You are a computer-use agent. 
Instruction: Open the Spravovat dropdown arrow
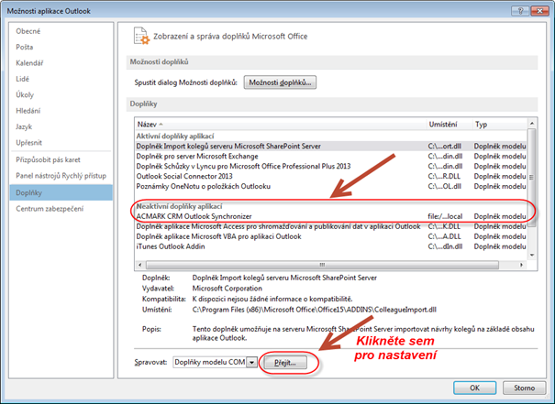(251, 362)
